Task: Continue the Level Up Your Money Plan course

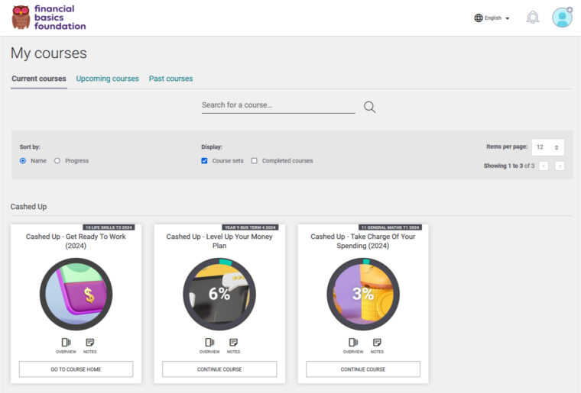Action: [x=219, y=369]
